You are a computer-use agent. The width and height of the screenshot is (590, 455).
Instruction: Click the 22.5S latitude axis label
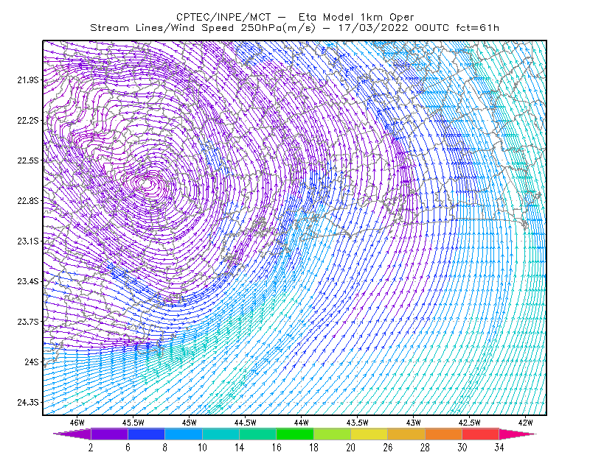point(28,161)
